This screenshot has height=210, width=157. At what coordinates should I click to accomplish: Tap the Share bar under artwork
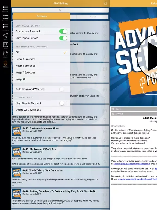pyautogui.click(x=134, y=109)
